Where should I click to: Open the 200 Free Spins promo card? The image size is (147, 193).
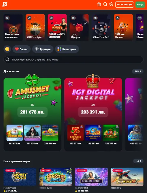[x=35, y=28]
